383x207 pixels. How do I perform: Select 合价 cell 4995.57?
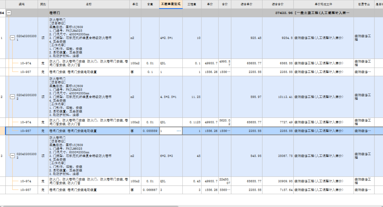coord(225,63)
